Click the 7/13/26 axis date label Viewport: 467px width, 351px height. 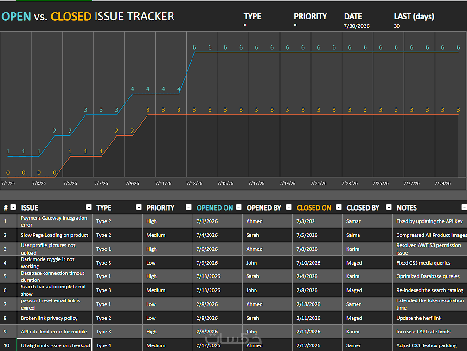pos(194,184)
